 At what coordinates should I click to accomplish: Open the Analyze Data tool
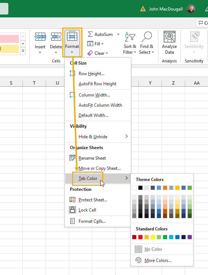tap(170, 42)
